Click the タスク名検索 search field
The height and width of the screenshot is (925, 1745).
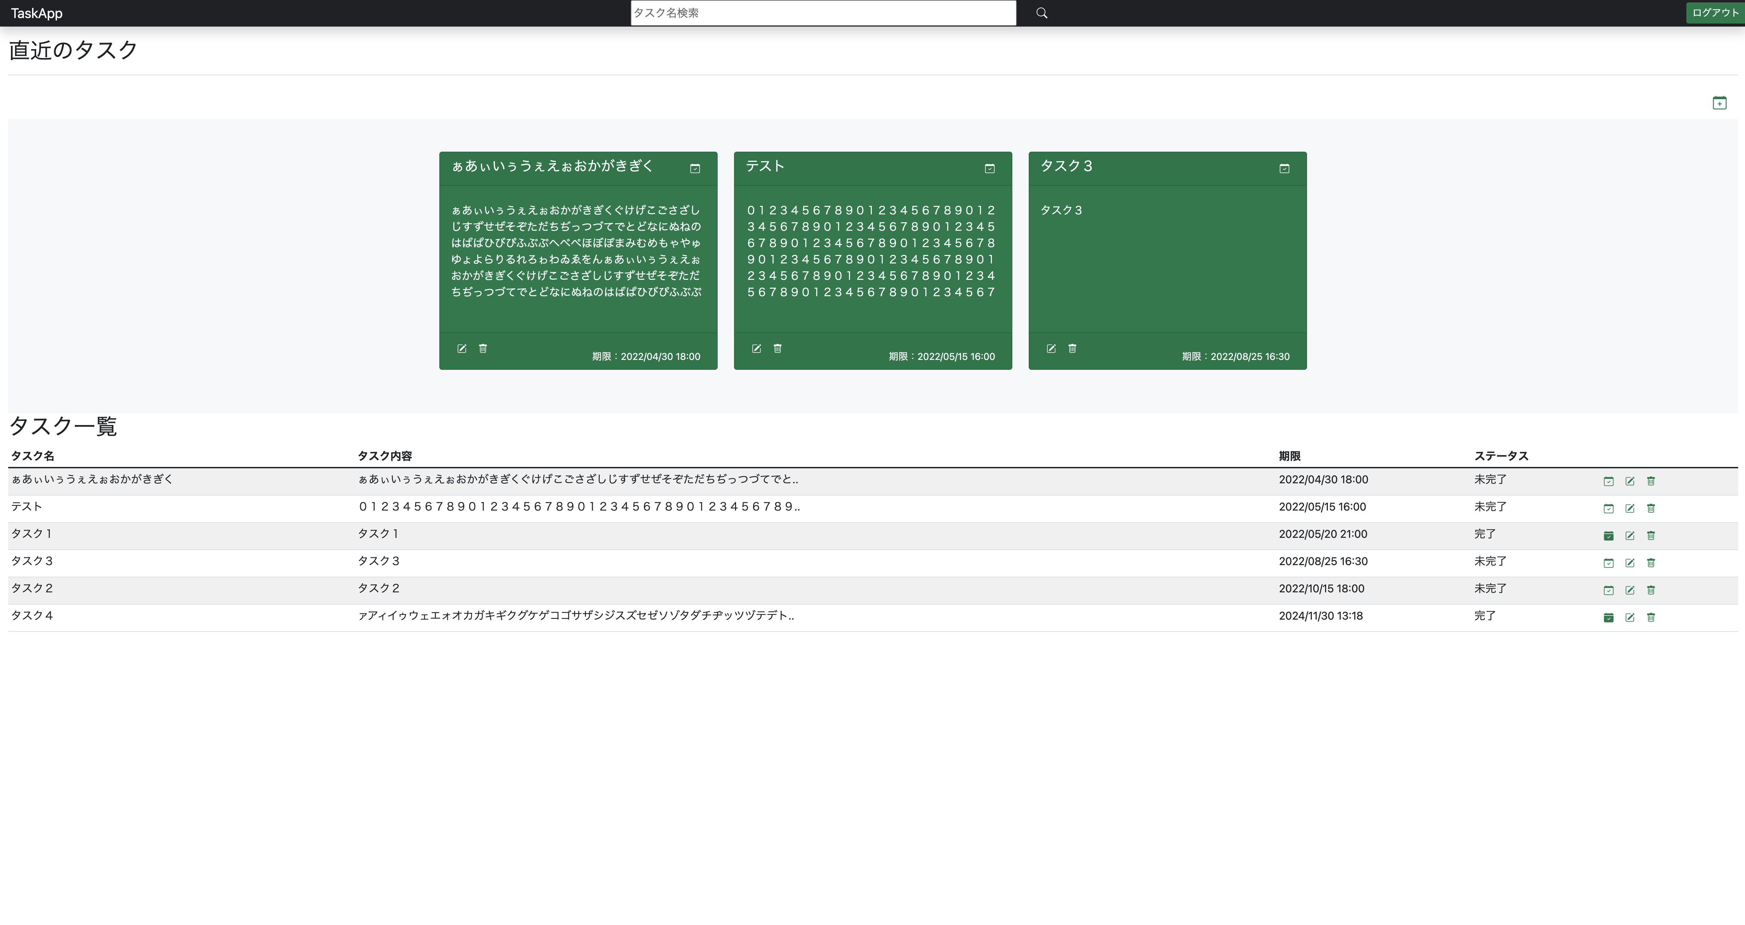[x=822, y=13]
